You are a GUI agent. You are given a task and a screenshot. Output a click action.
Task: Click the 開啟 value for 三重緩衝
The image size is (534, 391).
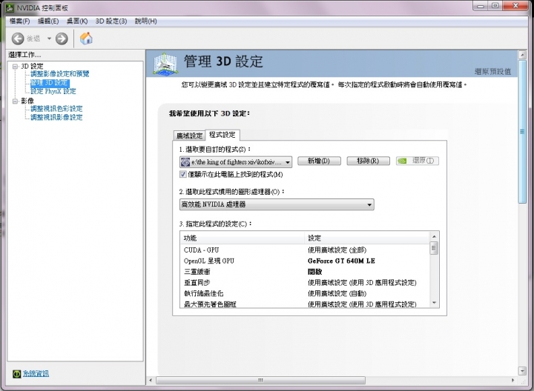tap(314, 272)
